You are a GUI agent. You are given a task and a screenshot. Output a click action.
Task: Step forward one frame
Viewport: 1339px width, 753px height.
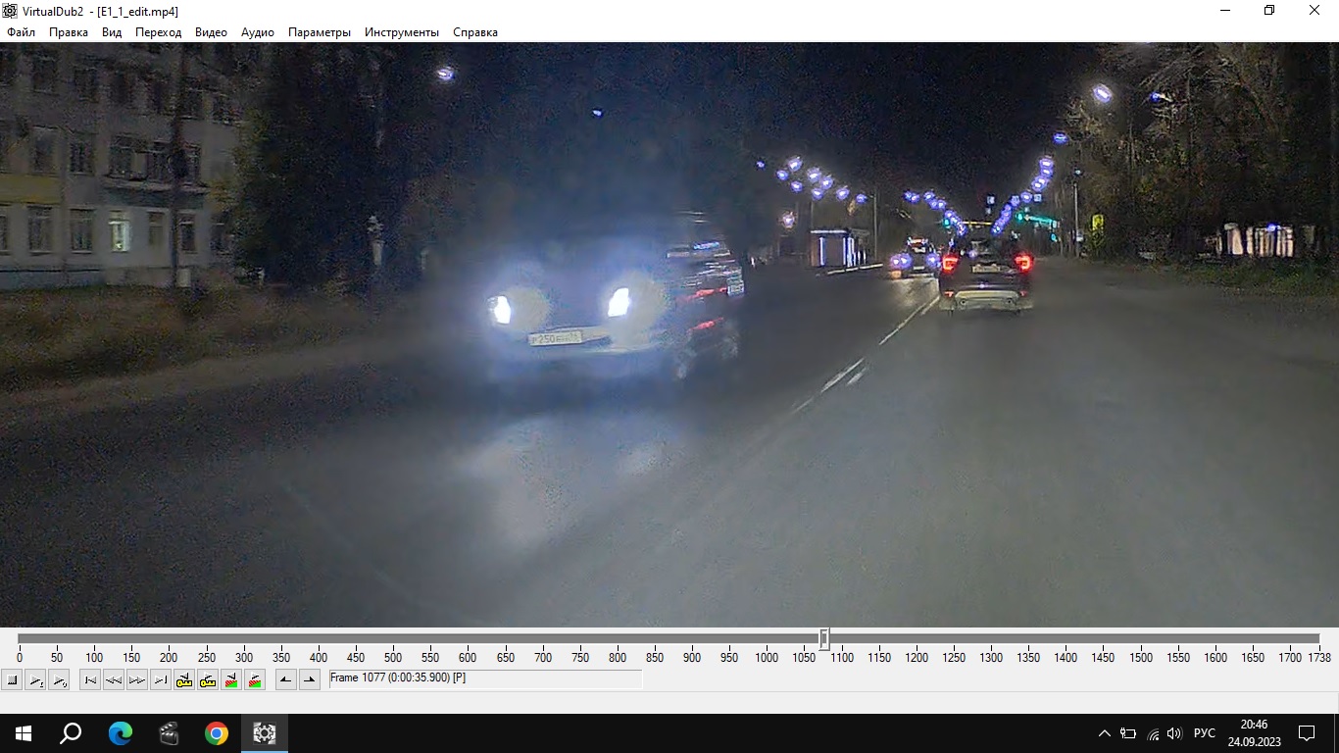click(137, 679)
